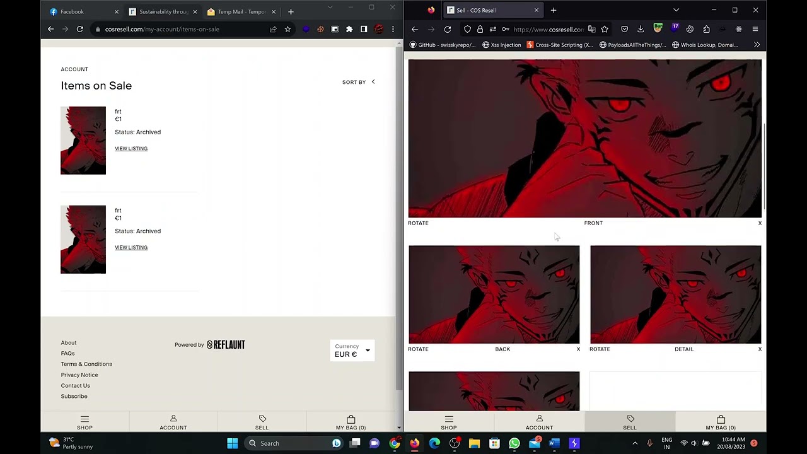Remove the FRONT image with its X
The image size is (807, 454).
(x=760, y=223)
